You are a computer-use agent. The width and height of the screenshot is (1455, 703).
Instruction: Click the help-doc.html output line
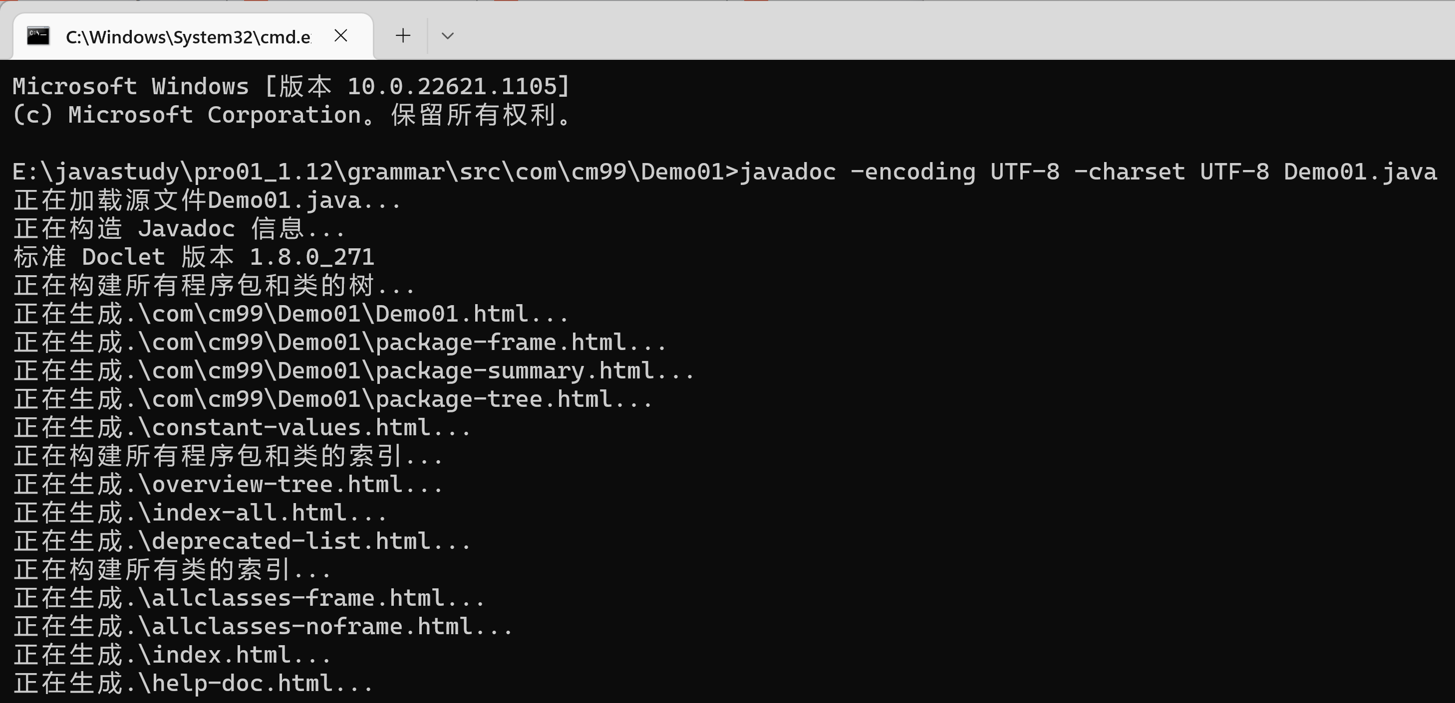pyautogui.click(x=193, y=683)
